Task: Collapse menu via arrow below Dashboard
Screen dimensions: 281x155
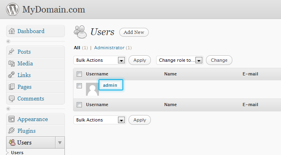Action: coord(8,42)
